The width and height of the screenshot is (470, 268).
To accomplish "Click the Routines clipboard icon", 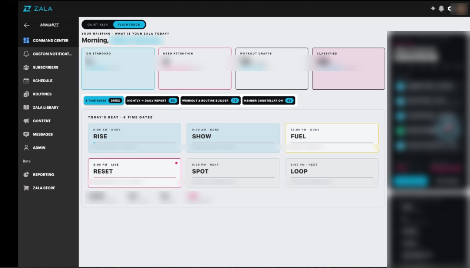I will coord(26,94).
